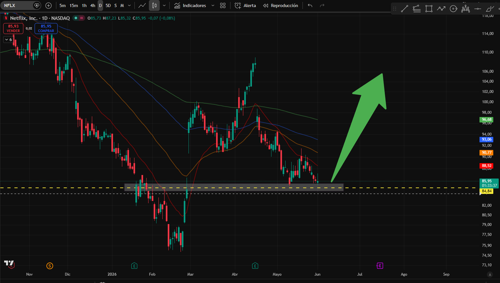
Task: Click the change value −0,07 (−0,08%)
Action: click(x=161, y=18)
